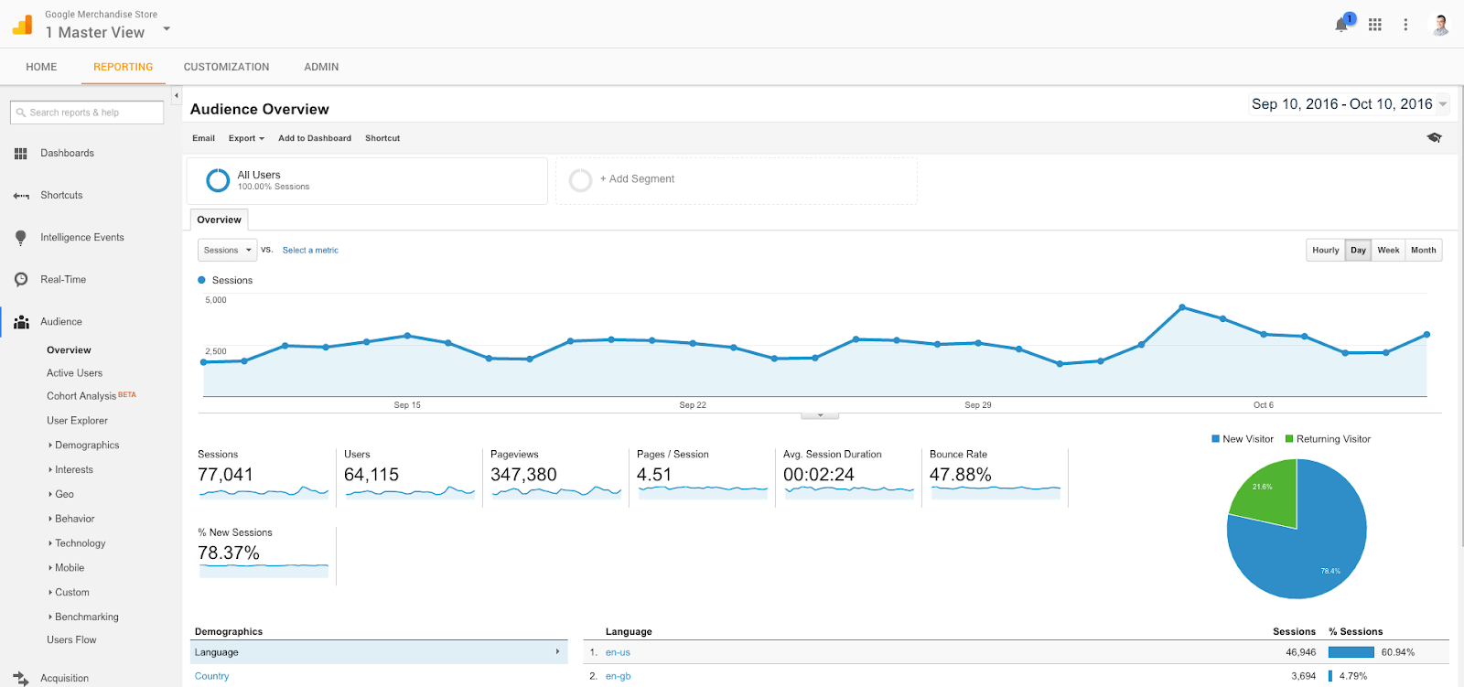Click Add to Dashboard button
The width and height of the screenshot is (1464, 687).
pyautogui.click(x=314, y=138)
